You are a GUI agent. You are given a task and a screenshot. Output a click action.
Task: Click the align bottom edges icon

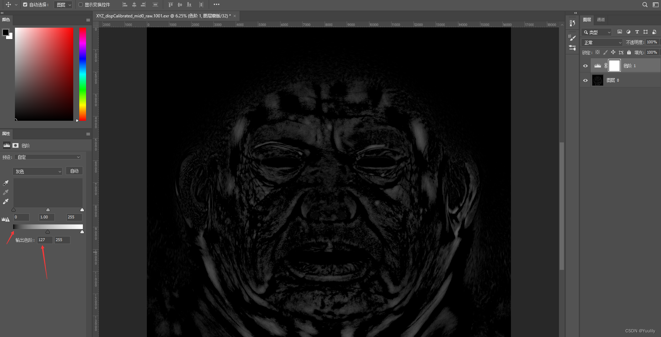click(x=189, y=5)
